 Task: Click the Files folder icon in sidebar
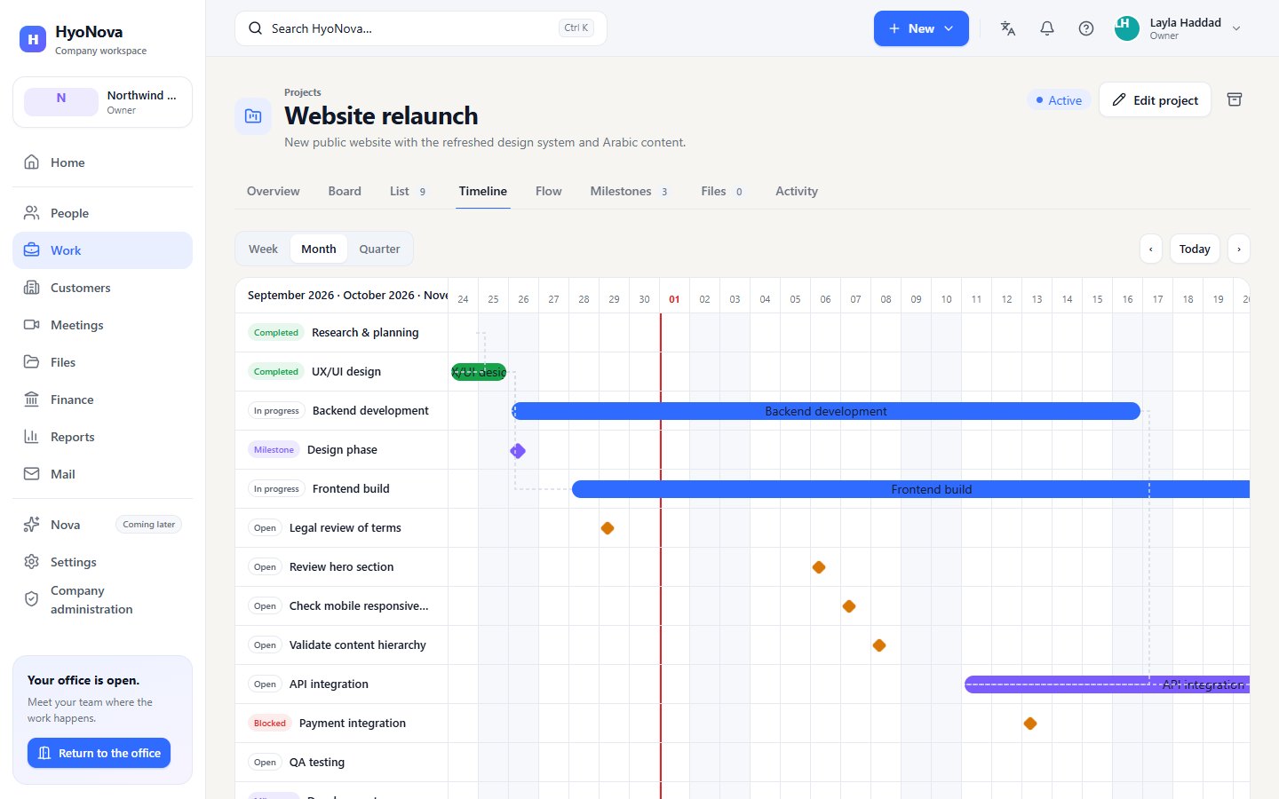coord(32,362)
